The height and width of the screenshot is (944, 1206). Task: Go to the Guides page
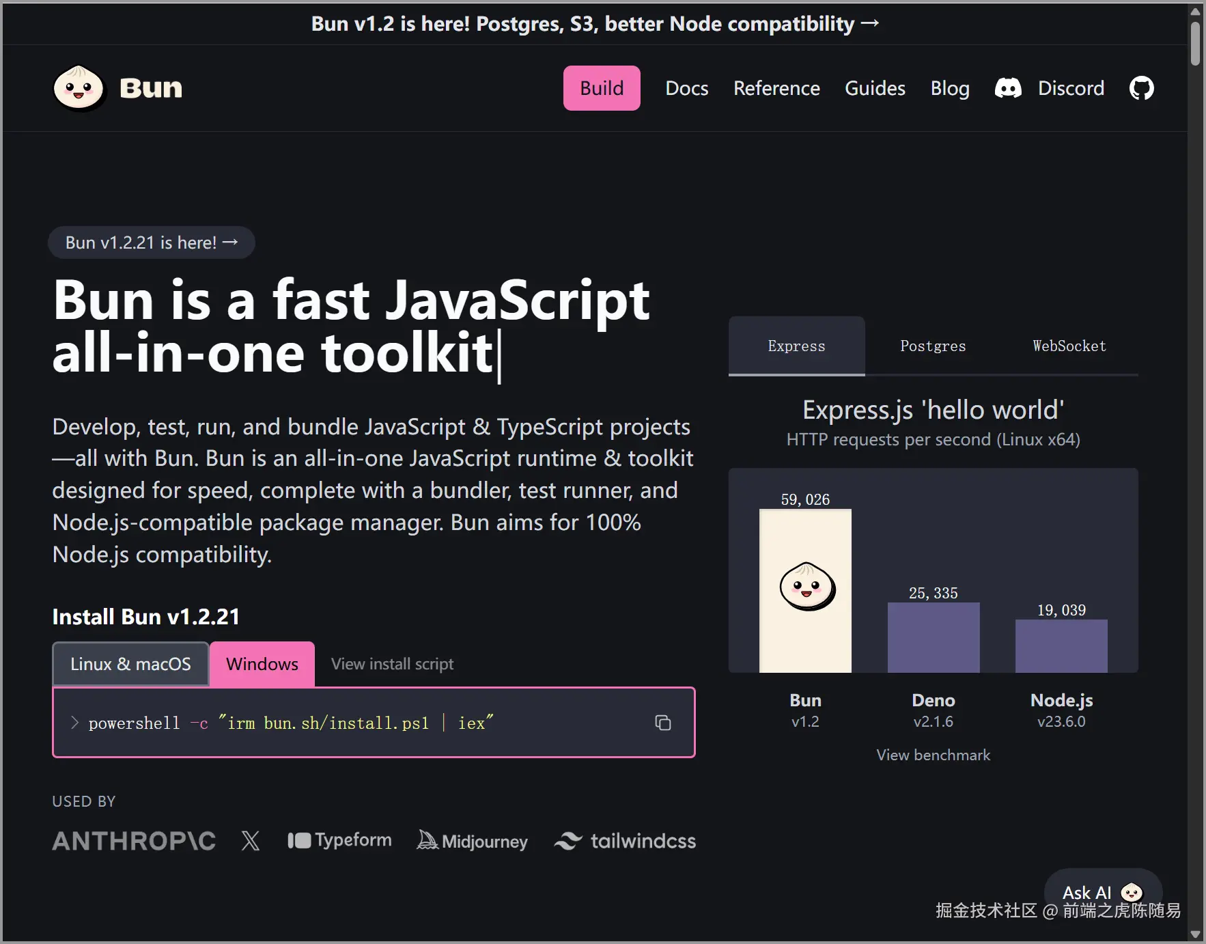pos(875,88)
